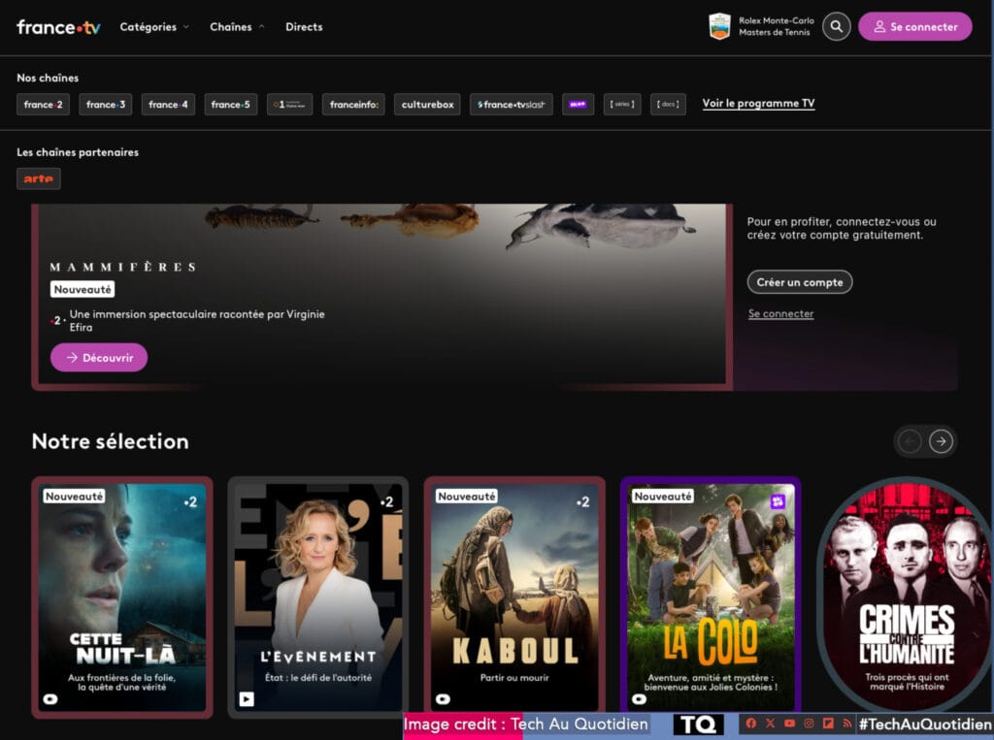Click the Découvrir button for Mammifères
994x740 pixels.
tap(99, 357)
